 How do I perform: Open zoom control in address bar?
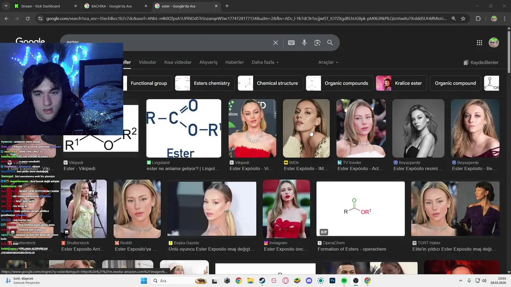pyautogui.click(x=454, y=18)
